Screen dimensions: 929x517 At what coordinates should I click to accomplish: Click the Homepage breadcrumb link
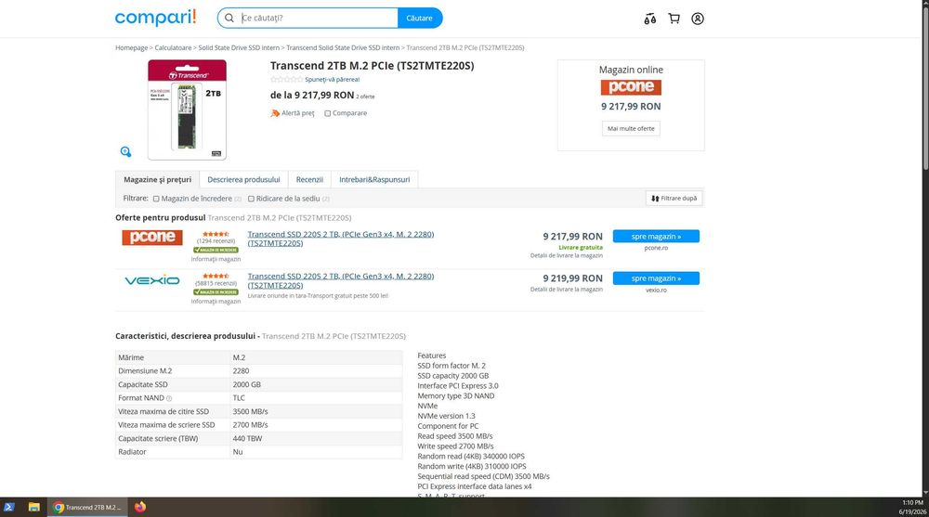click(x=132, y=48)
